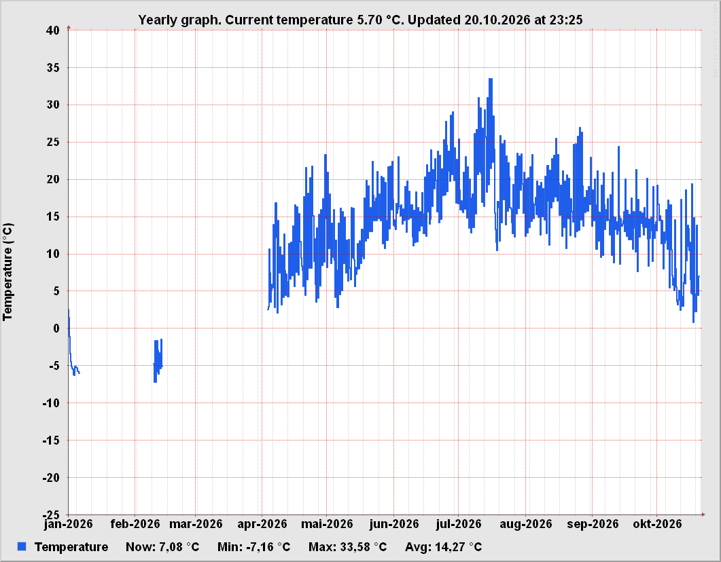Click the '30' y-axis label
The width and height of the screenshot is (721, 562).
pyautogui.click(x=53, y=105)
